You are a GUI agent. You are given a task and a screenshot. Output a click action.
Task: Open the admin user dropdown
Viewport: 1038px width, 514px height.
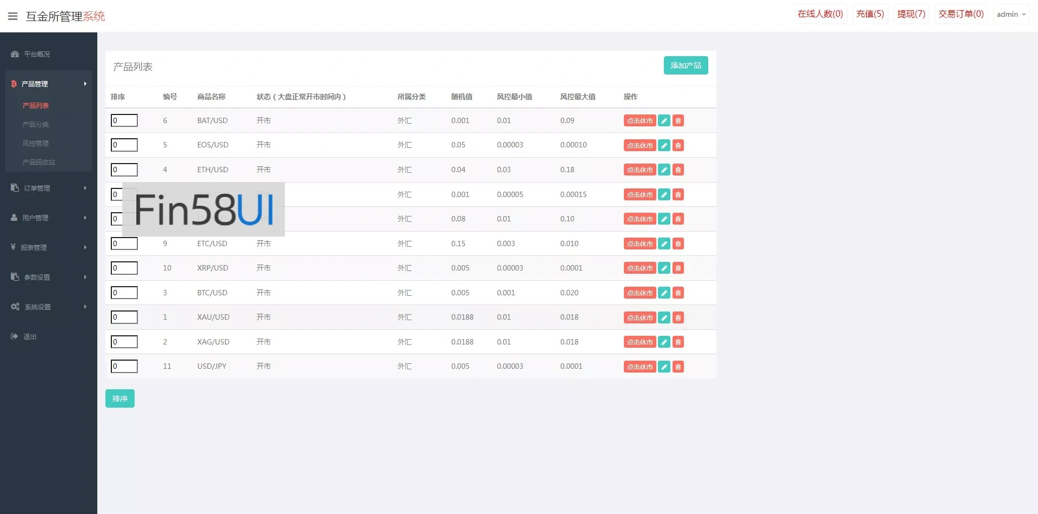(1011, 15)
